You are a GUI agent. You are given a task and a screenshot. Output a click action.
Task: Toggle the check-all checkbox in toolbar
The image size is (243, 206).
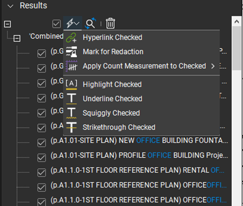pos(57,24)
